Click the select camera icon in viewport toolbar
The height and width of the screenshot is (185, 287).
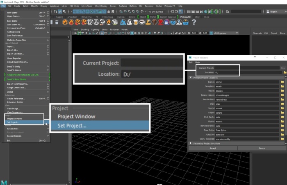pyautogui.click(x=75, y=33)
